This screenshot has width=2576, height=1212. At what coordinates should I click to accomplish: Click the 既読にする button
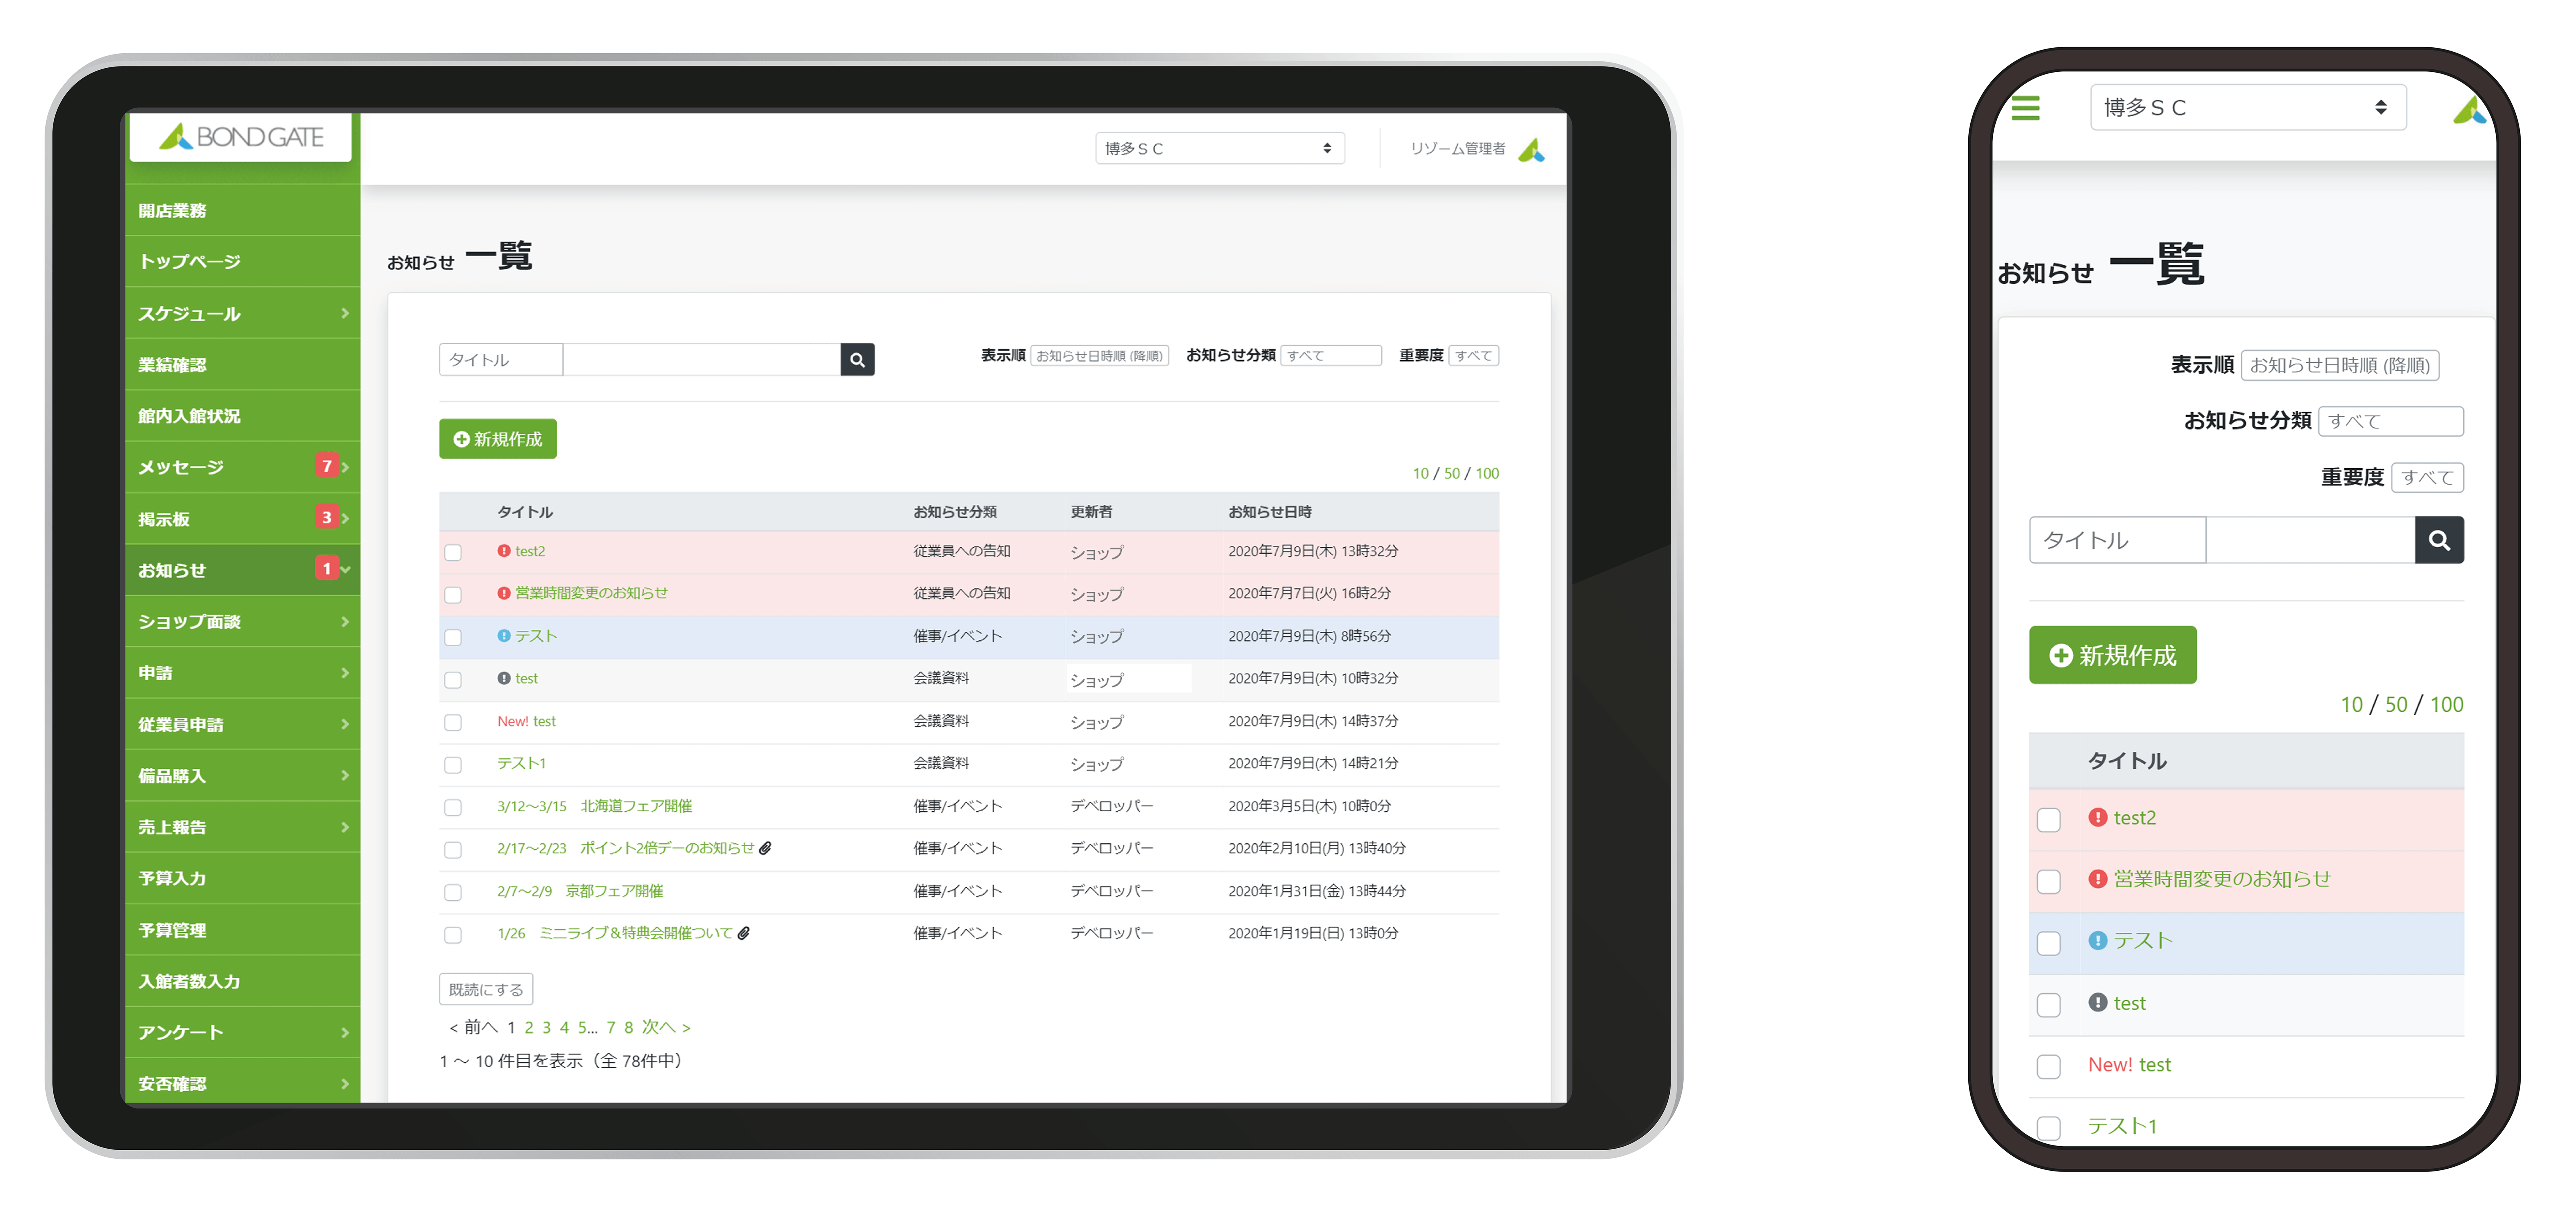486,989
